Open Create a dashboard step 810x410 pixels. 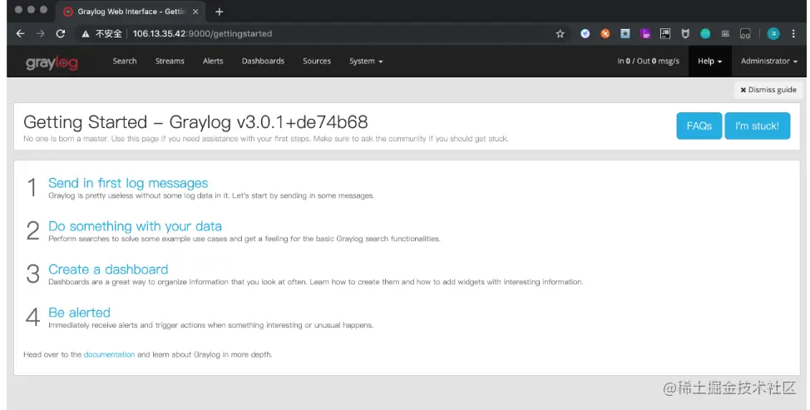tap(108, 269)
